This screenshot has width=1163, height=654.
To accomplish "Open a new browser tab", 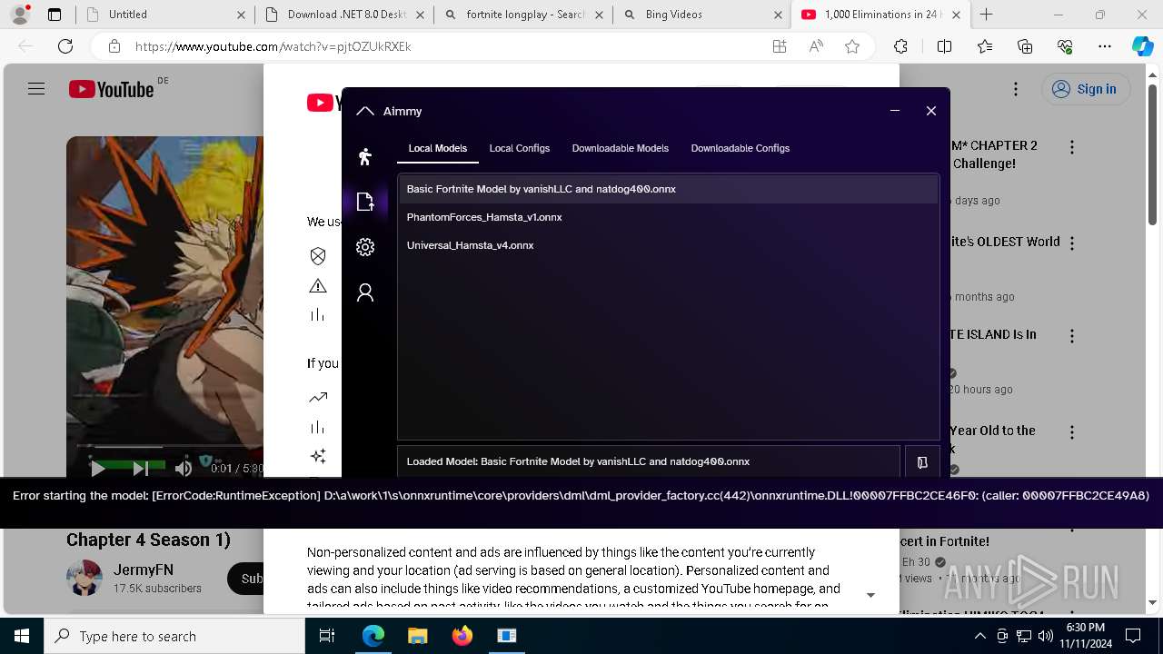I will click(987, 15).
